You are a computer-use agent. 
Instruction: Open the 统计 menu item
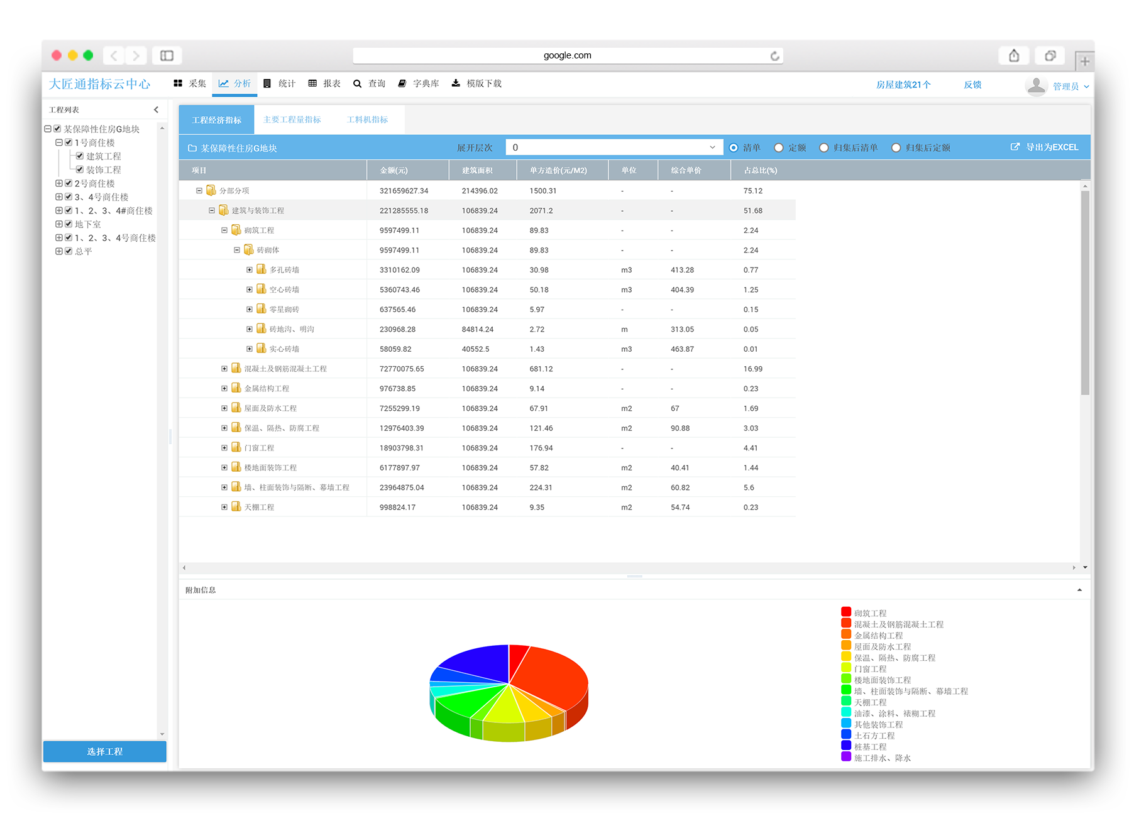point(280,84)
